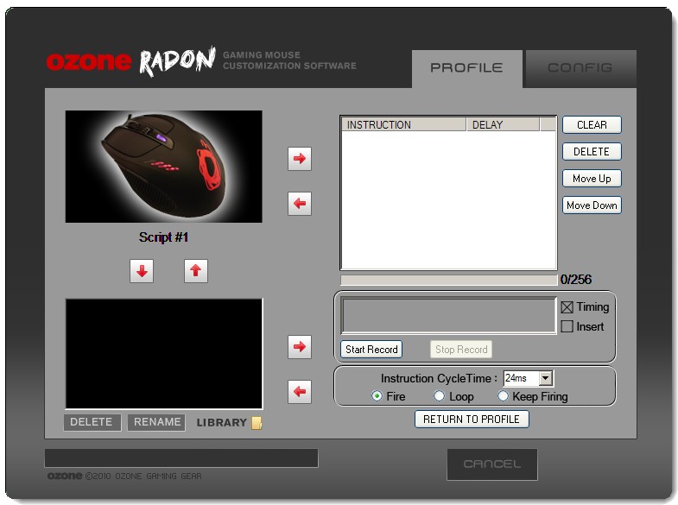Select the Fire radio option
The image size is (678, 505).
click(x=377, y=396)
